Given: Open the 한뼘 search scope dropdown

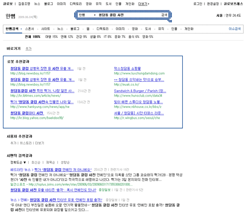Looking at the screenshot, I should [x=87, y=15].
